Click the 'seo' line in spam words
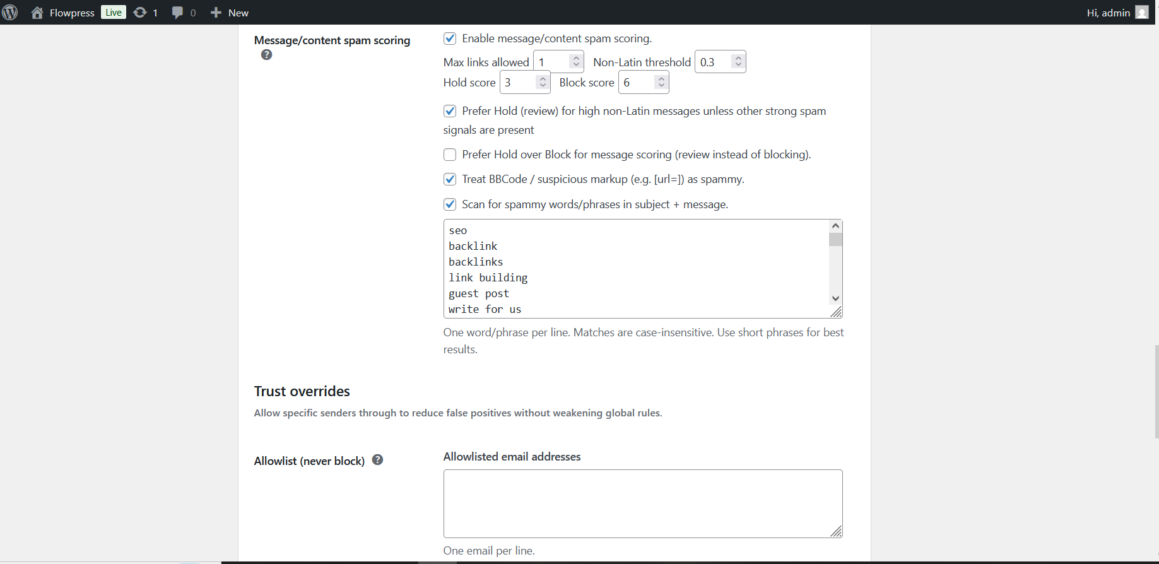Viewport: 1159px width, 564px height. [458, 230]
